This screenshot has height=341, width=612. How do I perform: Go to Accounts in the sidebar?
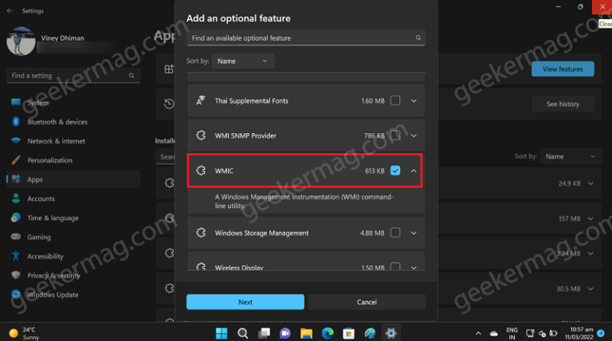[41, 198]
